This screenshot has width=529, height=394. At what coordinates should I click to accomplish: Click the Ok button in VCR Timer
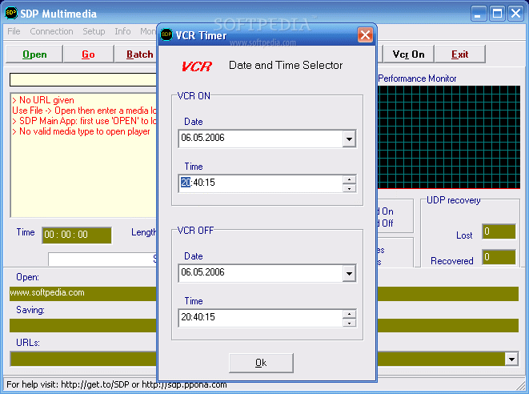[x=261, y=363]
